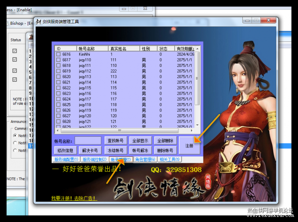The image size is (298, 222).
Task: Sort by the 性别 column header
Action: pyautogui.click(x=149, y=49)
